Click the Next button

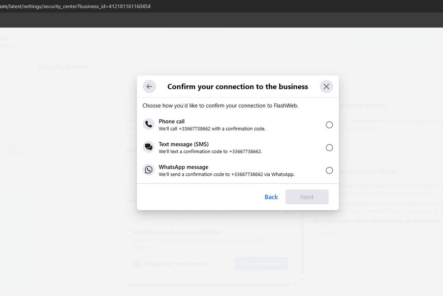(x=307, y=197)
